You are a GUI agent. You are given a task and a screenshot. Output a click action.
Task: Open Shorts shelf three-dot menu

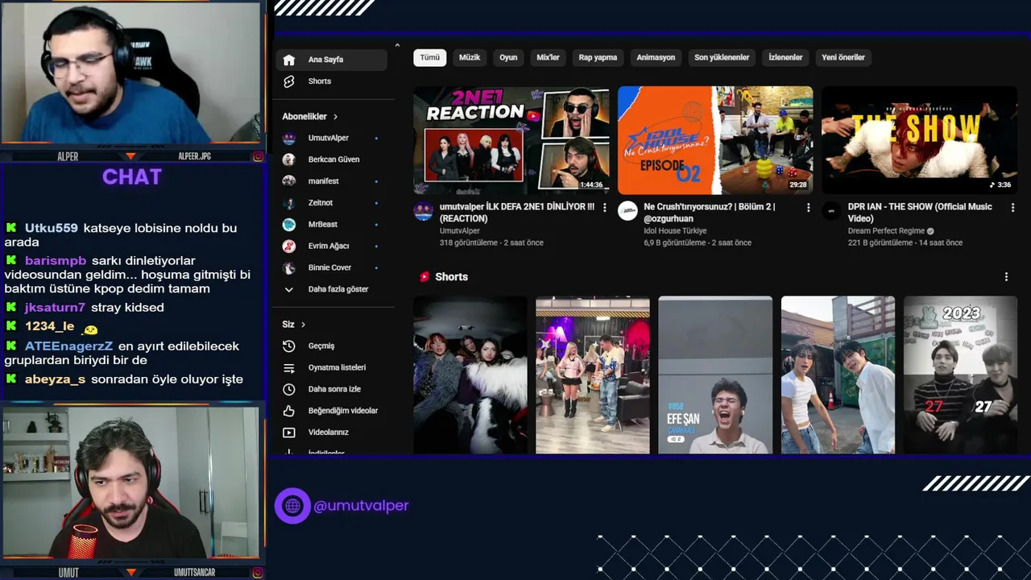click(1006, 277)
